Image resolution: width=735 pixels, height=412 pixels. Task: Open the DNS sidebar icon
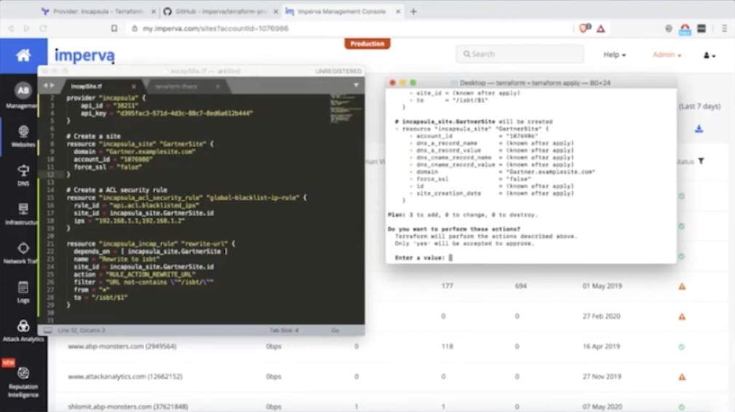pos(23,175)
